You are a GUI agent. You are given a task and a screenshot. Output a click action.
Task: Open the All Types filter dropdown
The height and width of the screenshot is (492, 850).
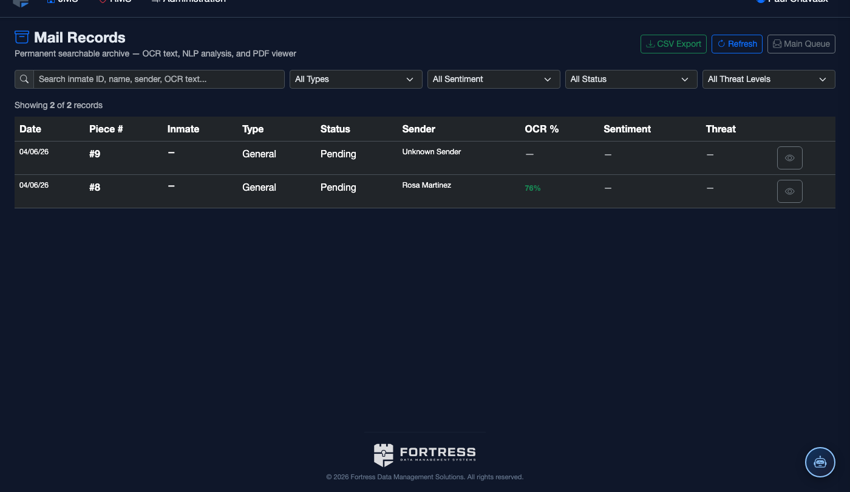click(x=356, y=79)
